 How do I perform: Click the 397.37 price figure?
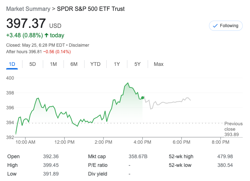[26, 24]
